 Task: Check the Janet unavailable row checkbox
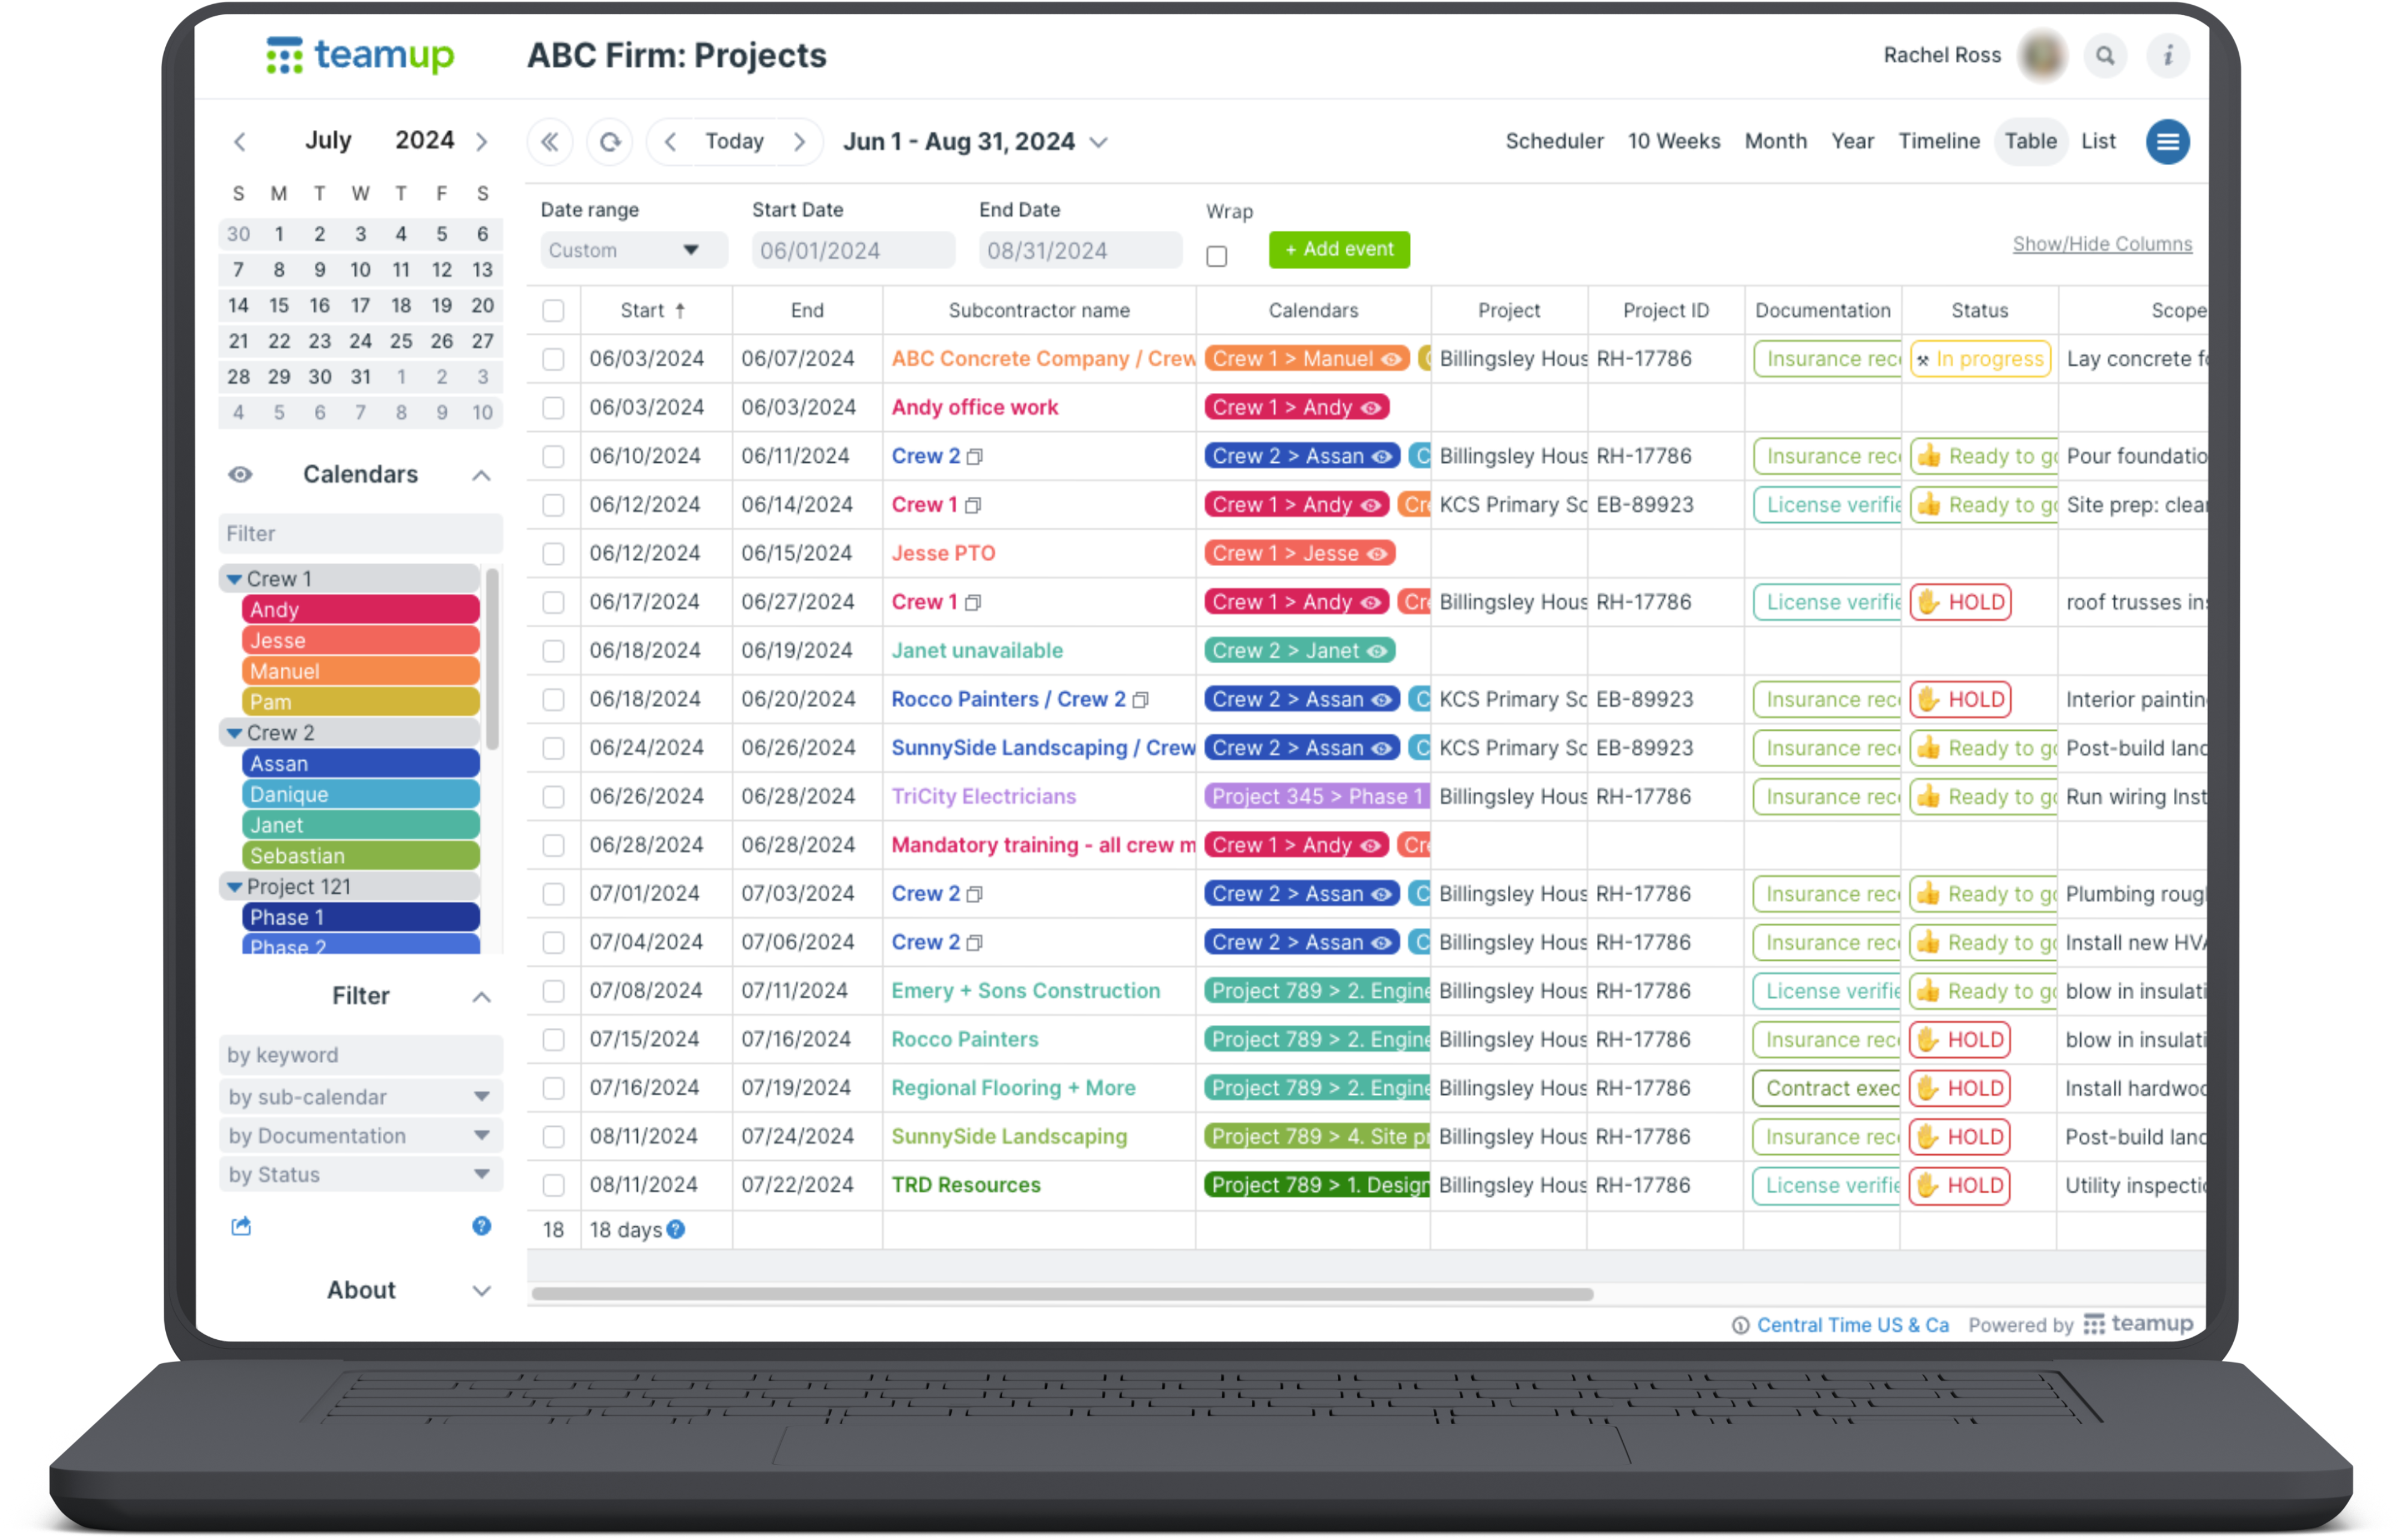tap(553, 651)
